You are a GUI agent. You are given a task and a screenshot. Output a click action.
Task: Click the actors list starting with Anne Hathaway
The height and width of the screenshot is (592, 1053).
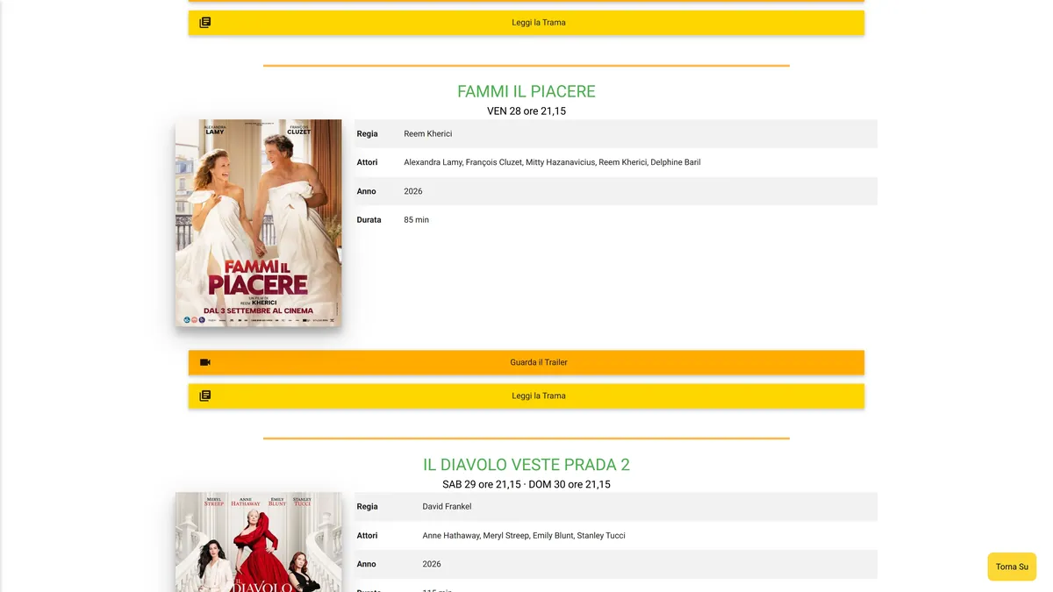click(x=524, y=536)
